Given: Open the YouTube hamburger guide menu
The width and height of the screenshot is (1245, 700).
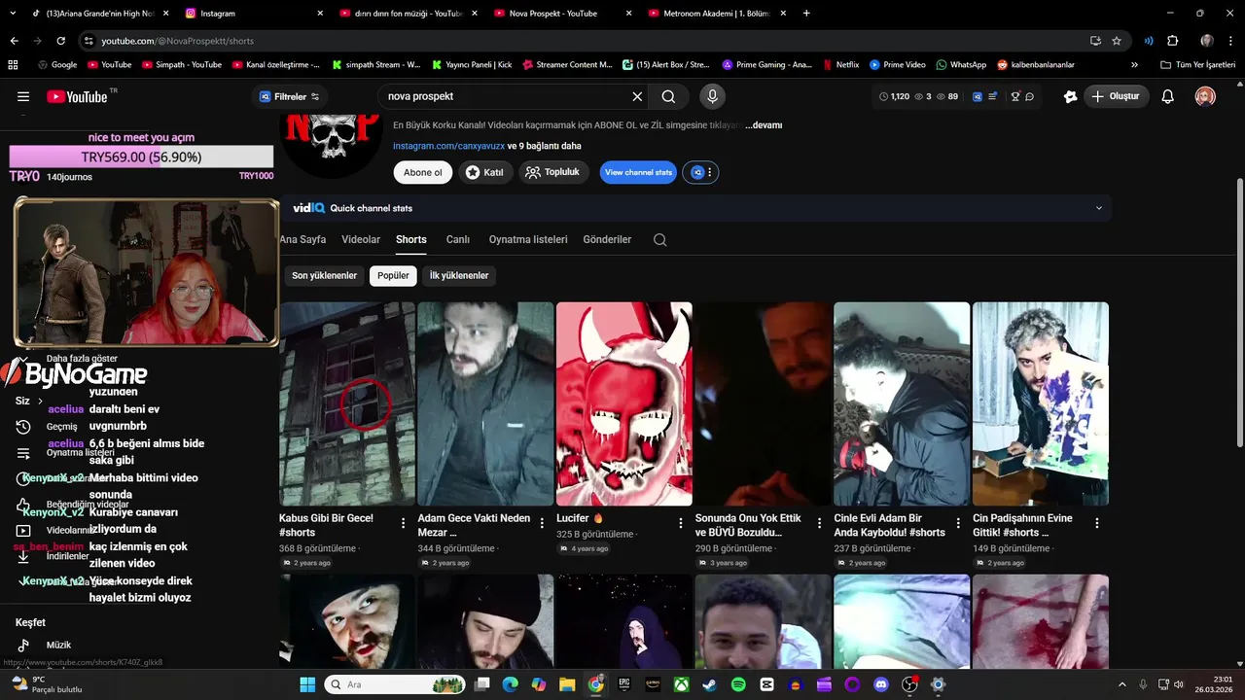Looking at the screenshot, I should [x=23, y=96].
